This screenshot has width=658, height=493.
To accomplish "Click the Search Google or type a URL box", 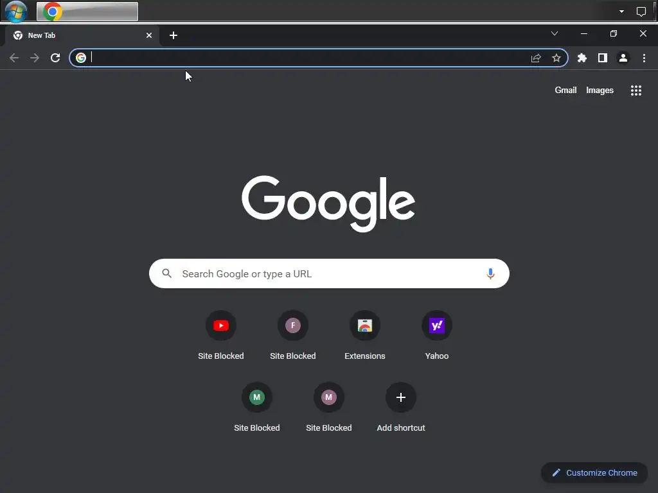I will pyautogui.click(x=329, y=273).
